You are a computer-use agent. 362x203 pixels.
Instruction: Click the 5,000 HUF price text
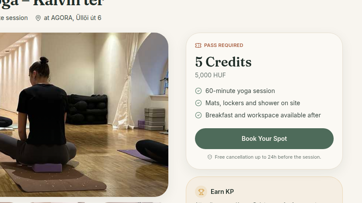click(x=210, y=75)
